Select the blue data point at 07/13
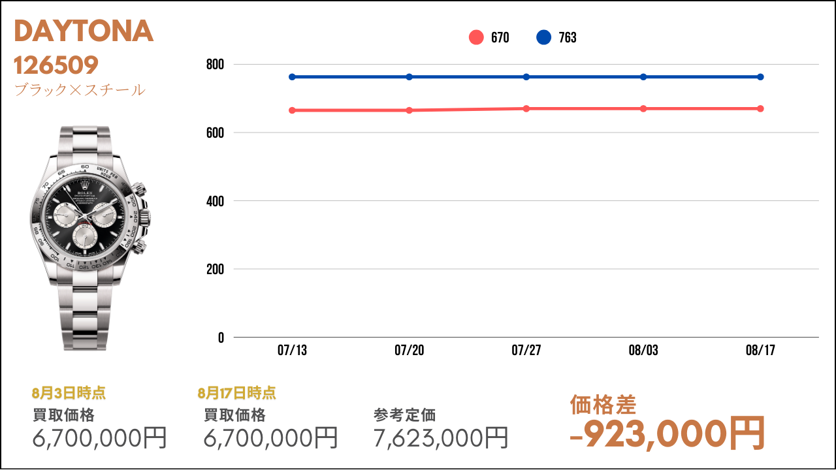 click(x=292, y=77)
